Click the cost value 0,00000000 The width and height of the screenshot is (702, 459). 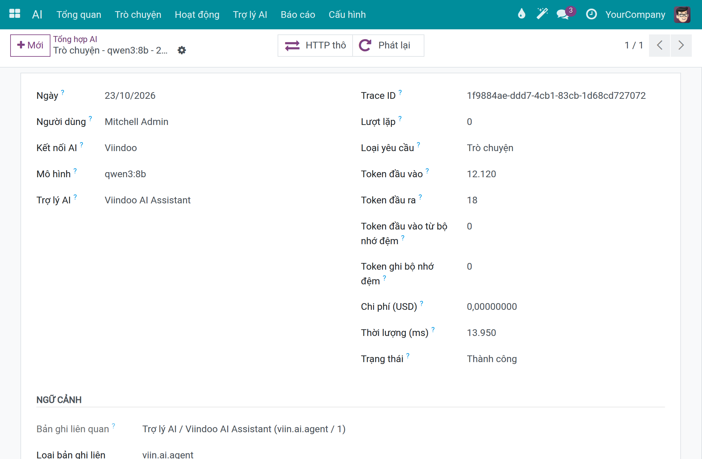point(491,306)
